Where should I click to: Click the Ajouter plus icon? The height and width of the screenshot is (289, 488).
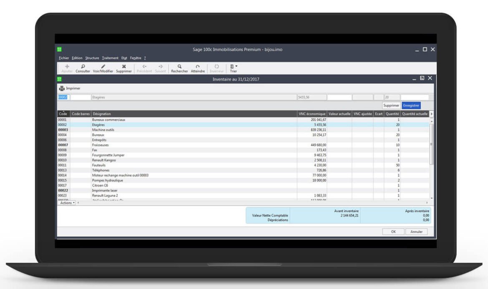point(67,67)
